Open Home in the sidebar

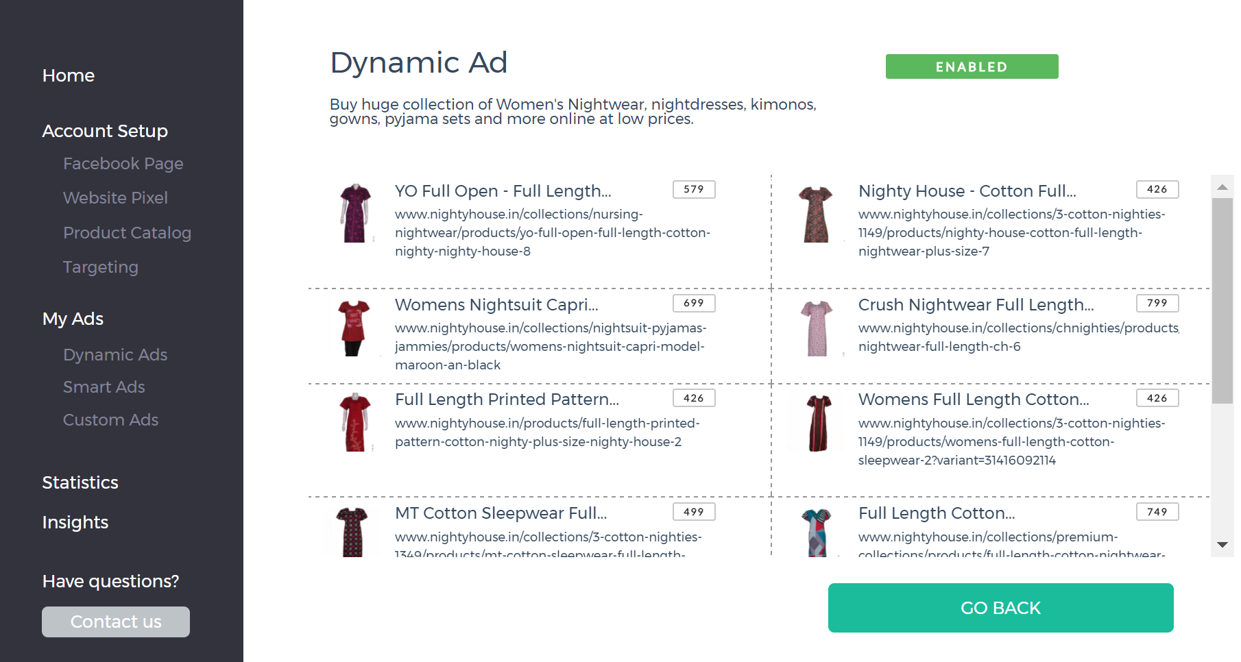(69, 75)
